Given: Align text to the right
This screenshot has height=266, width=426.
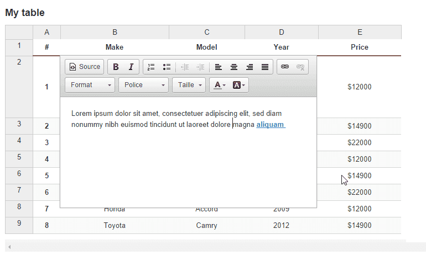Looking at the screenshot, I should [250, 67].
